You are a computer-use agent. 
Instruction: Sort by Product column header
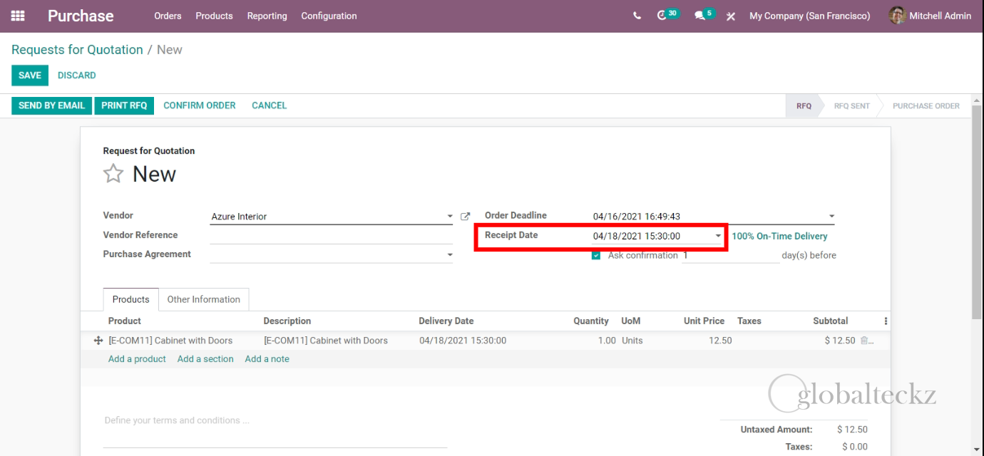coord(125,321)
